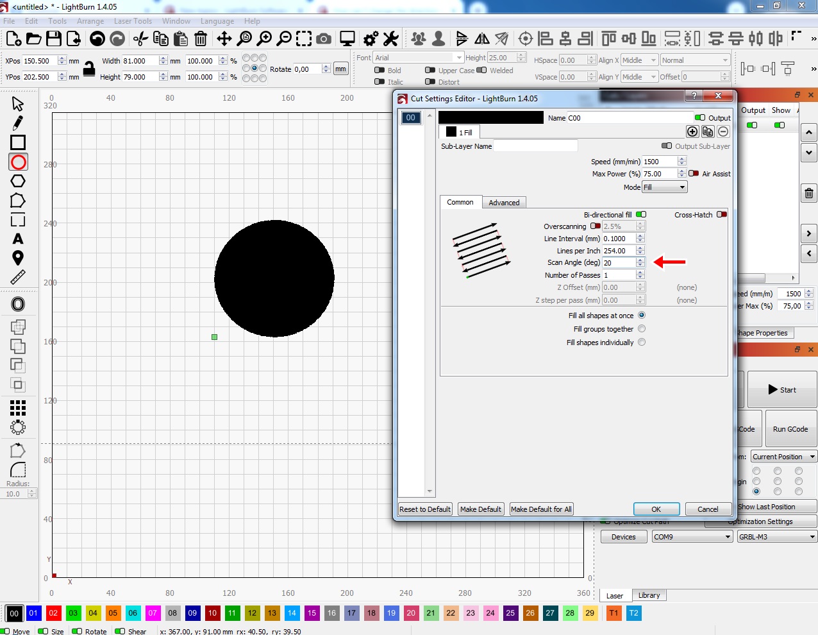Open the File menu
This screenshot has height=635, width=818.
pos(9,21)
